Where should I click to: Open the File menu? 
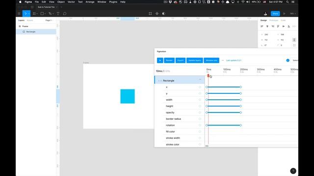[37, 2]
